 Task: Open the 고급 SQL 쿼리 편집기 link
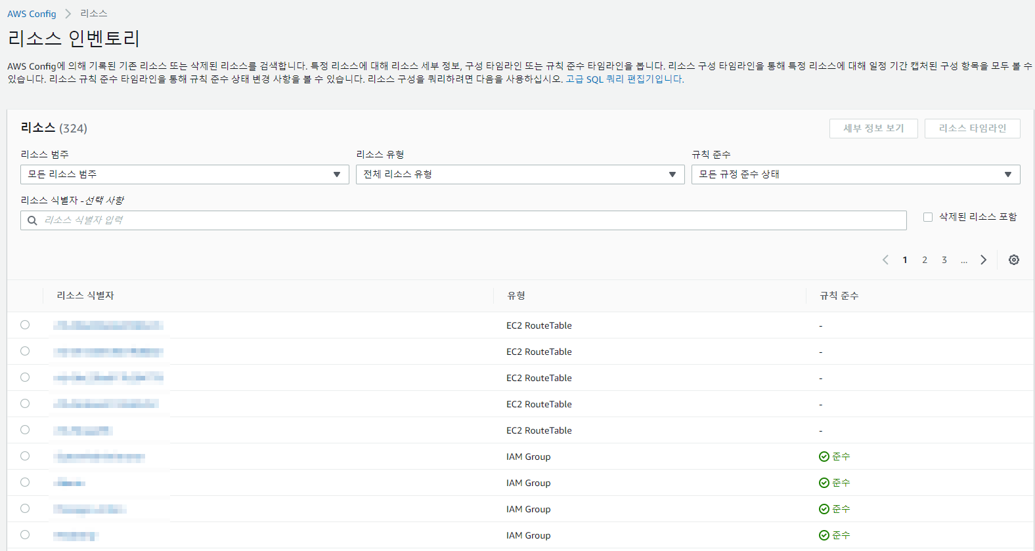(625, 79)
